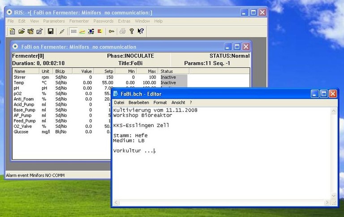Viewport: 344px width, 217px height.
Task: Click the Editor vertical scrollbar down arrow
Action: pos(334,195)
